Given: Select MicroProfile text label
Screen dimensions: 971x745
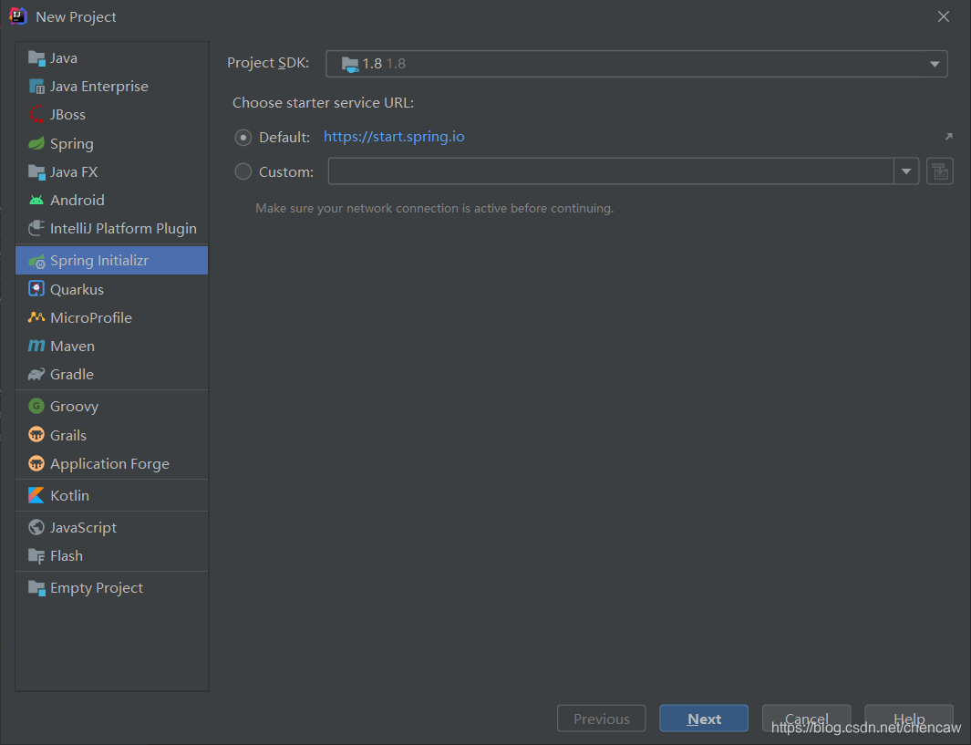Looking at the screenshot, I should [91, 317].
